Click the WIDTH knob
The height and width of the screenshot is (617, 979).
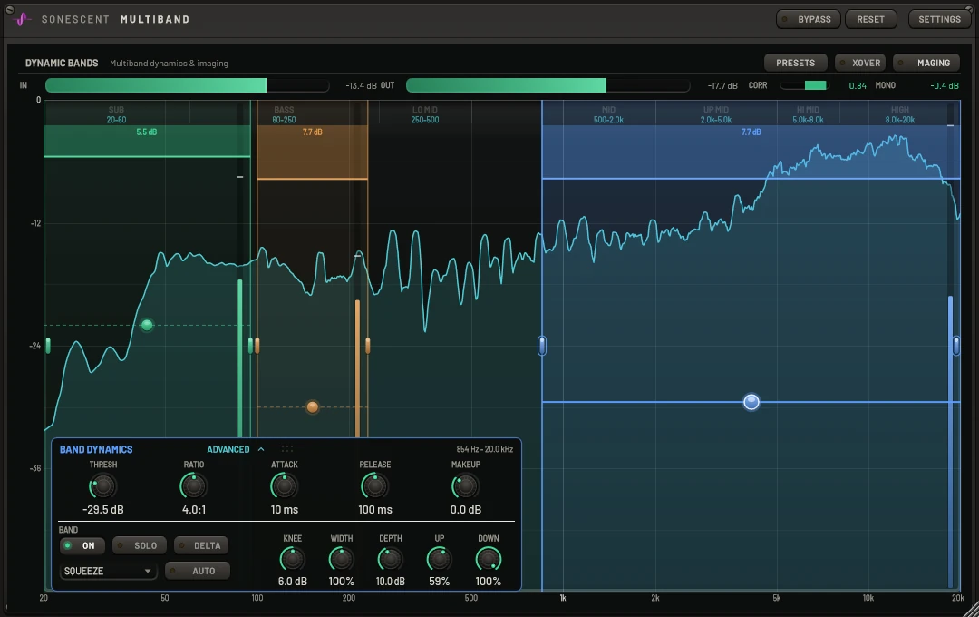point(341,559)
